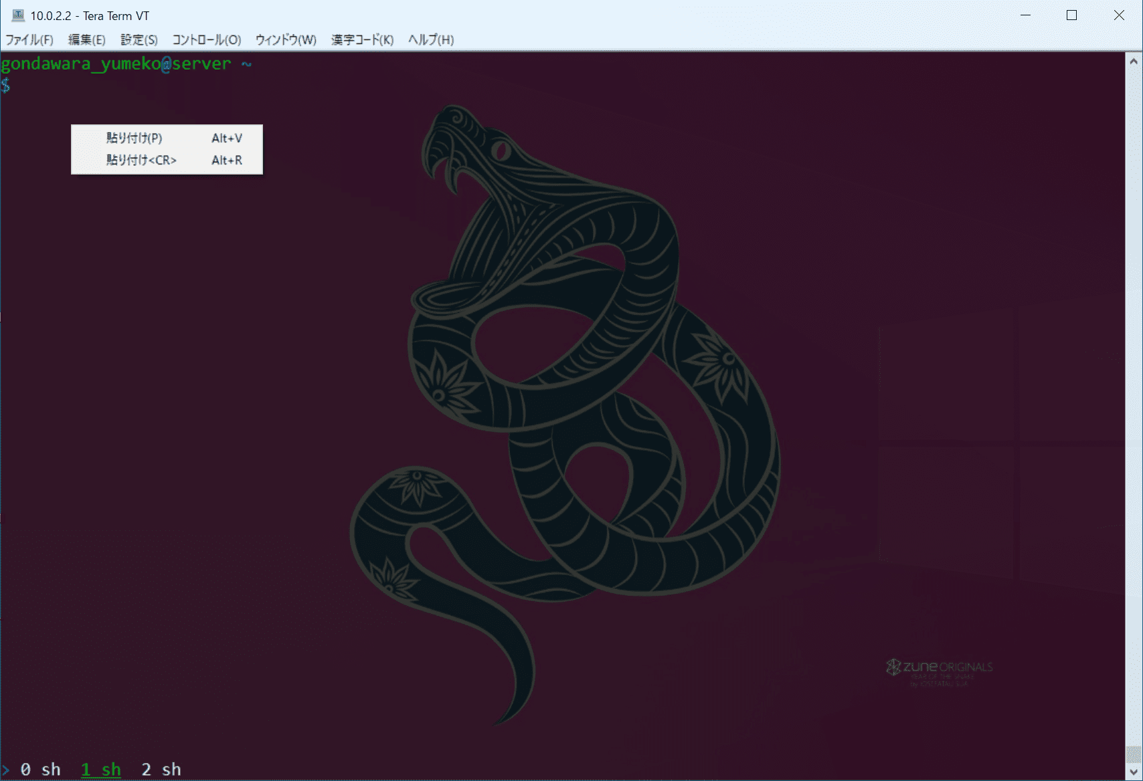Choose 貼り付け(P) from context menu
Image resolution: width=1143 pixels, height=781 pixels.
[x=167, y=138]
